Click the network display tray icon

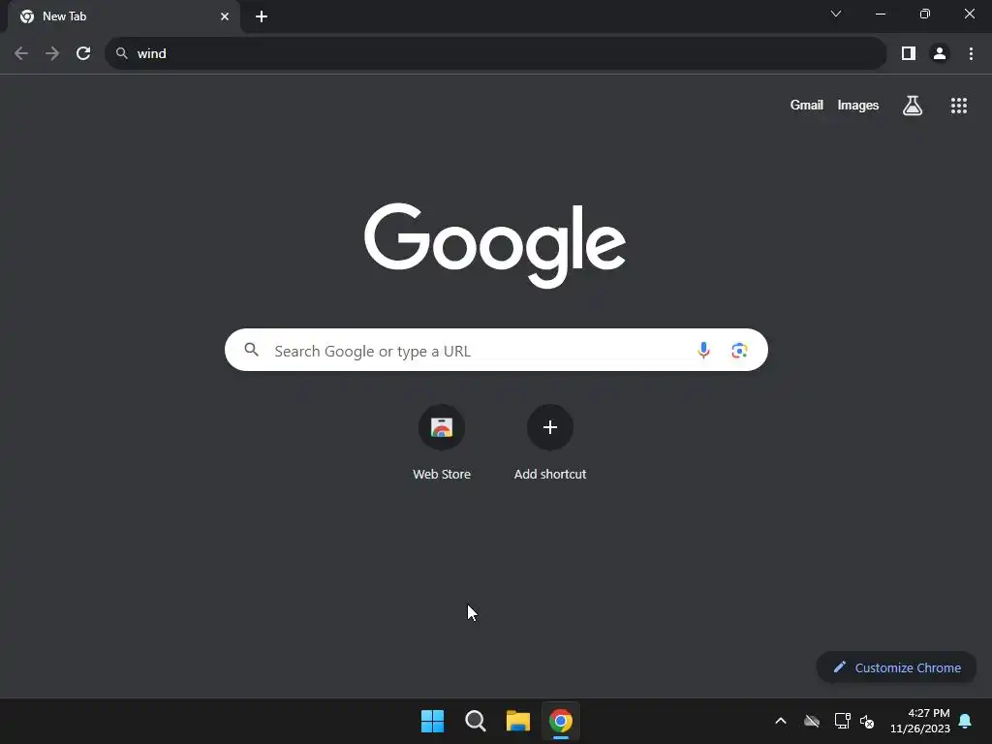coord(842,721)
